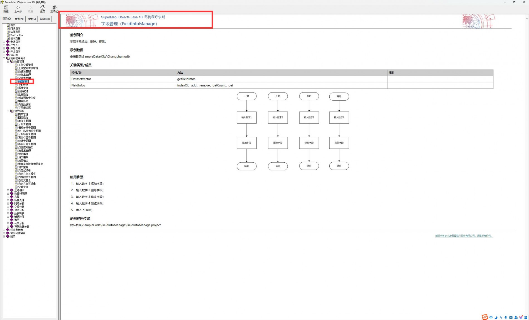Collapse the 数据管理 node
This screenshot has height=320, width=529.
8,62
